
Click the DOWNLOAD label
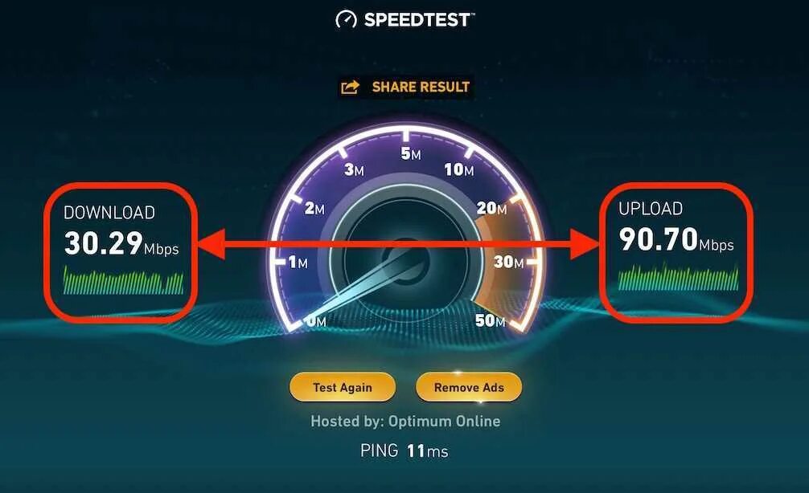click(109, 213)
